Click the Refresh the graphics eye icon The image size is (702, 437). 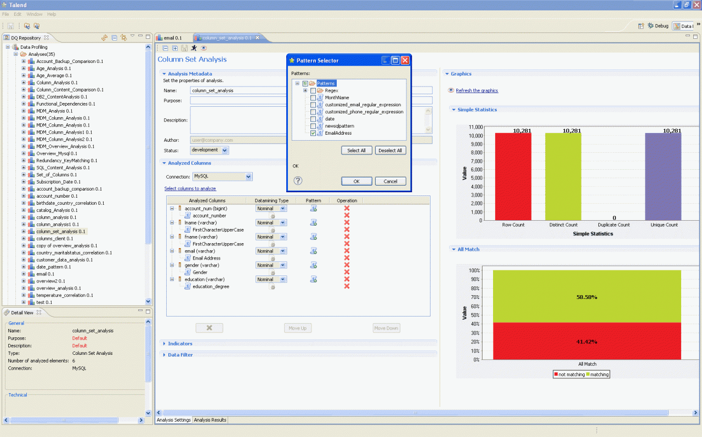pos(451,90)
